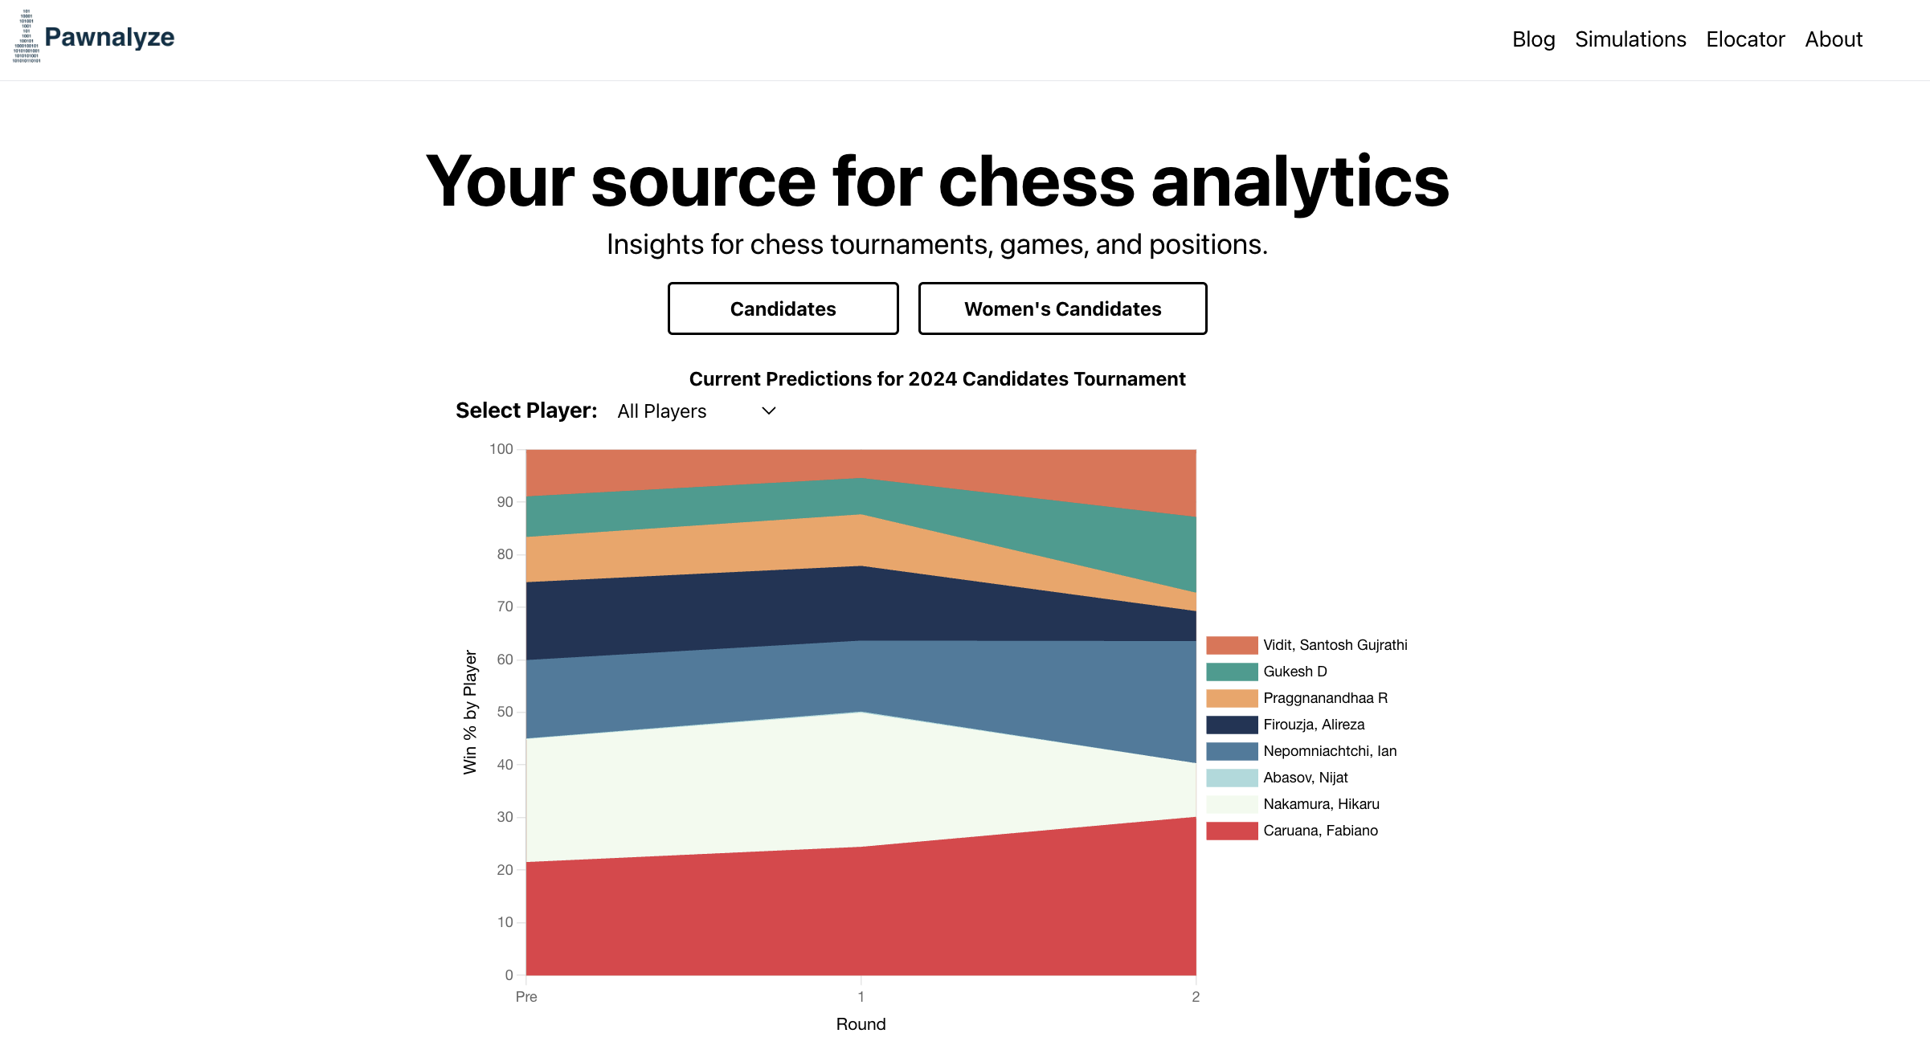Screen dimensions: 1930x1062
Task: Go to the Simulations page
Action: tap(1630, 39)
